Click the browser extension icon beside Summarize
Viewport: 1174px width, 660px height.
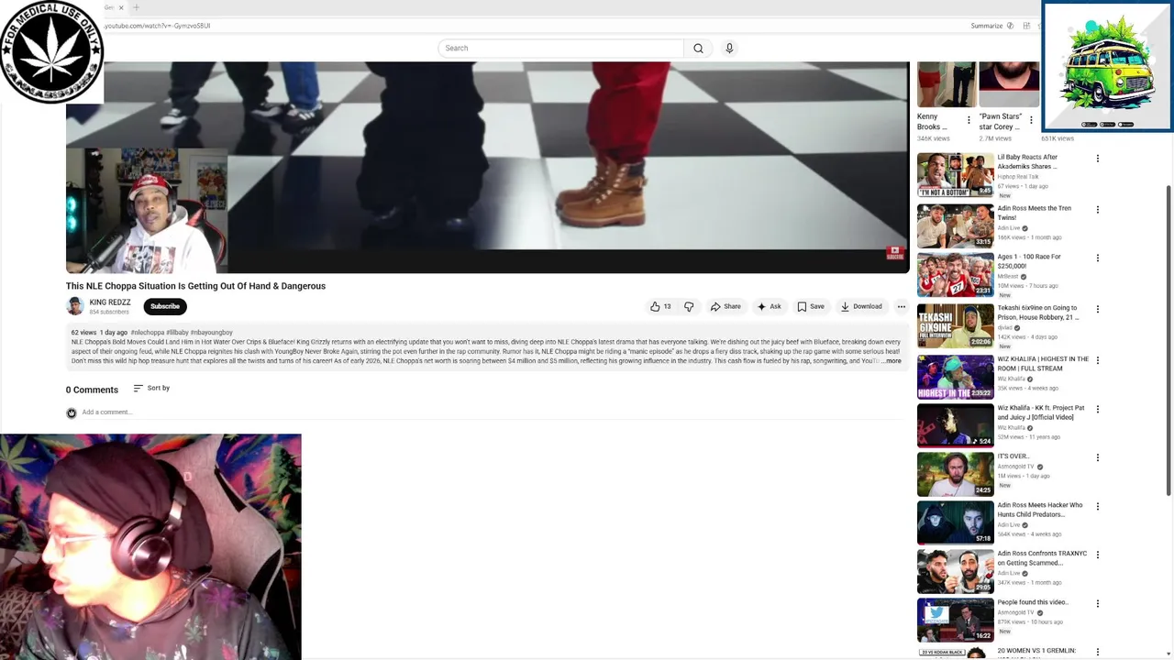1026,26
